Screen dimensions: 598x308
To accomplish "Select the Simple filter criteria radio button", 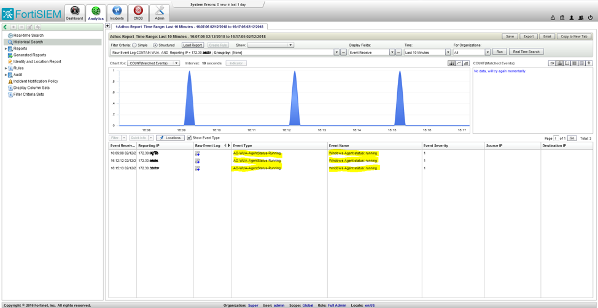I will [x=135, y=45].
